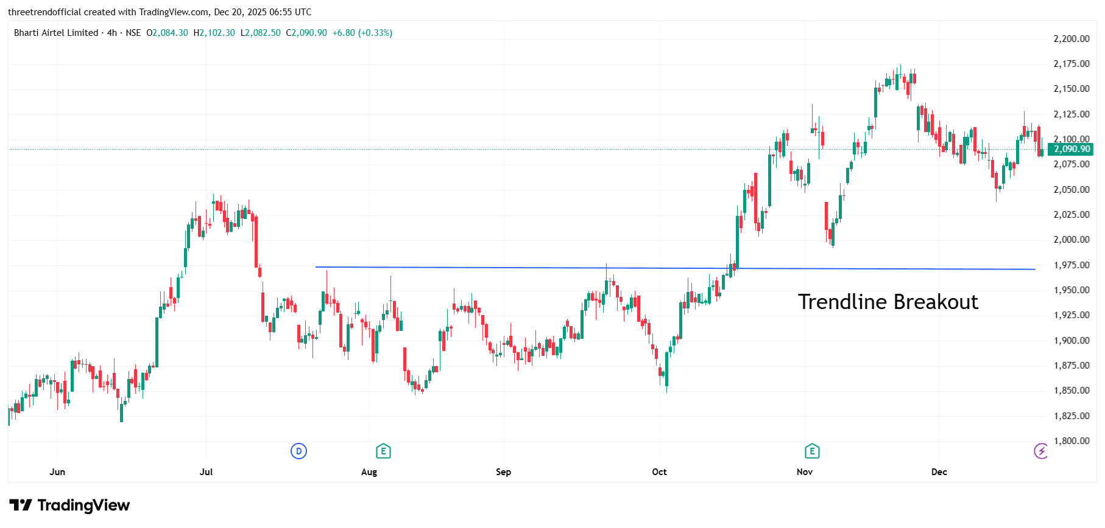Click the open value O2,084.30
This screenshot has width=1105, height=528.
click(x=167, y=33)
